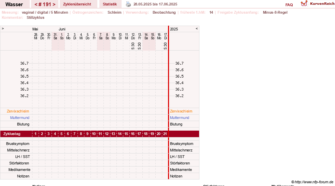Select cycle day 10 in Zyklustag row

[94, 134]
